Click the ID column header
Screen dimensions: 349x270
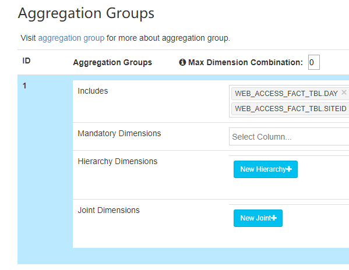[26, 61]
